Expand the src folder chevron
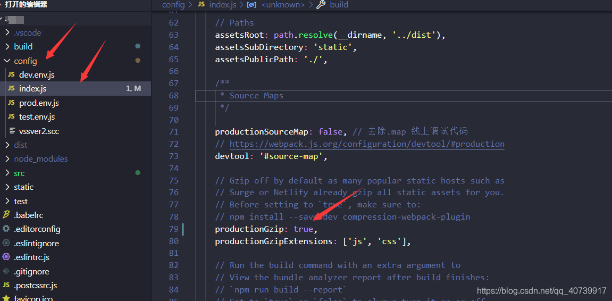 click(7, 173)
